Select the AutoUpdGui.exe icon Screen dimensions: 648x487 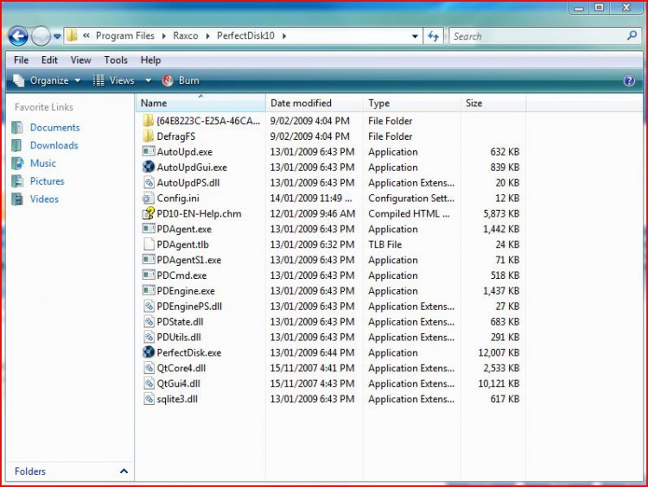click(149, 167)
